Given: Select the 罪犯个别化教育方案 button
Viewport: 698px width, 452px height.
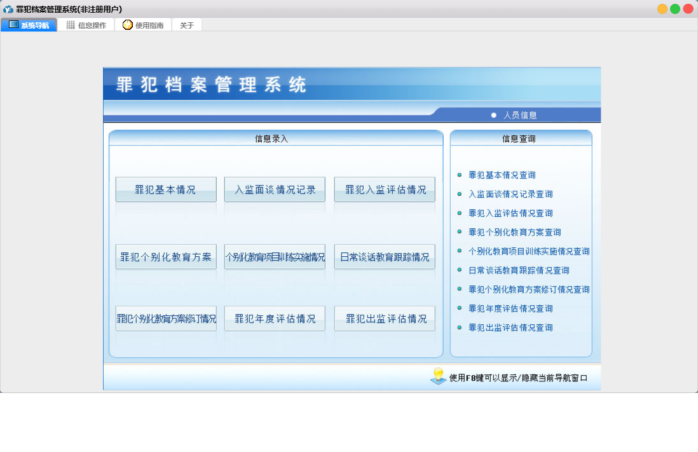Looking at the screenshot, I should (166, 257).
